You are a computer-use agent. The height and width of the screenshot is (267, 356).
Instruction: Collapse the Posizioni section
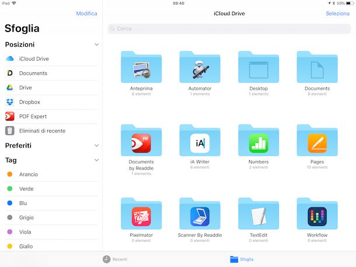96,44
